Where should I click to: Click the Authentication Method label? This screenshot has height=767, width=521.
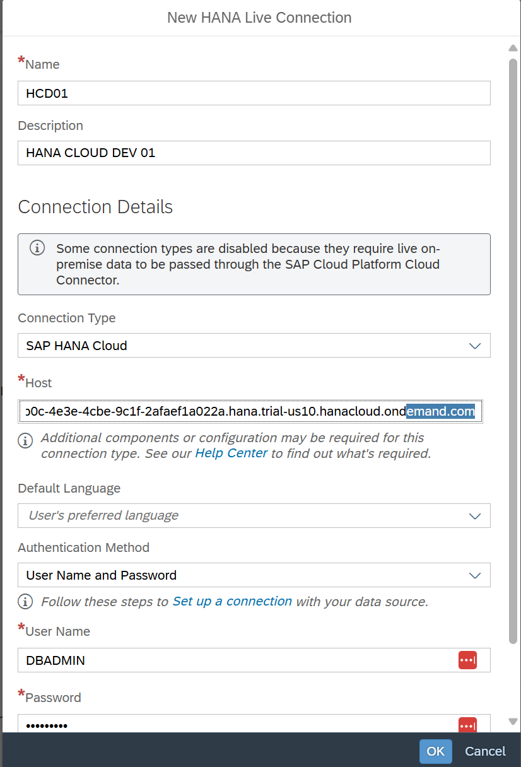click(84, 547)
